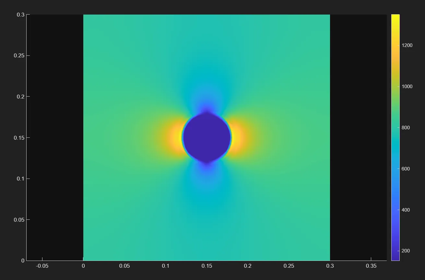Click the colorbar tick label 600
The height and width of the screenshot is (280, 425).
(x=405, y=169)
